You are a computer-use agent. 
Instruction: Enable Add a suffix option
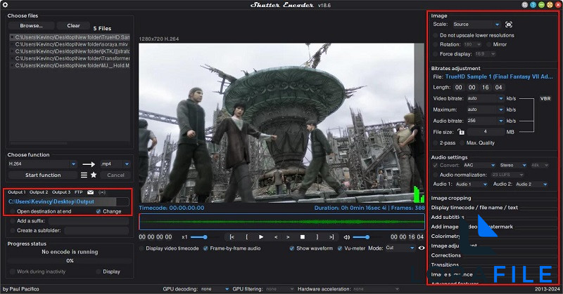tap(13, 221)
